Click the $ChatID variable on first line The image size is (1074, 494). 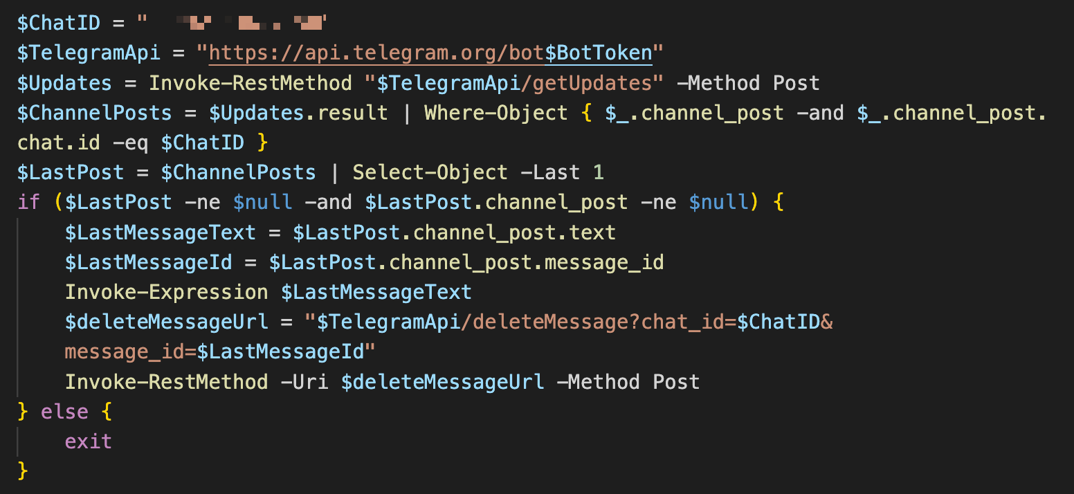(59, 24)
